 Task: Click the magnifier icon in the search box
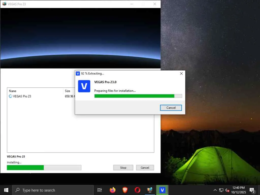18,190
